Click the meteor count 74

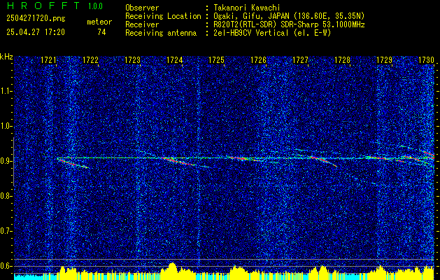[x=101, y=32]
